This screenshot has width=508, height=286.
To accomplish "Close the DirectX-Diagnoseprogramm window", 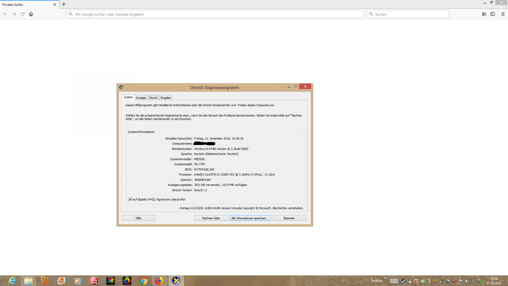I will pos(305,86).
